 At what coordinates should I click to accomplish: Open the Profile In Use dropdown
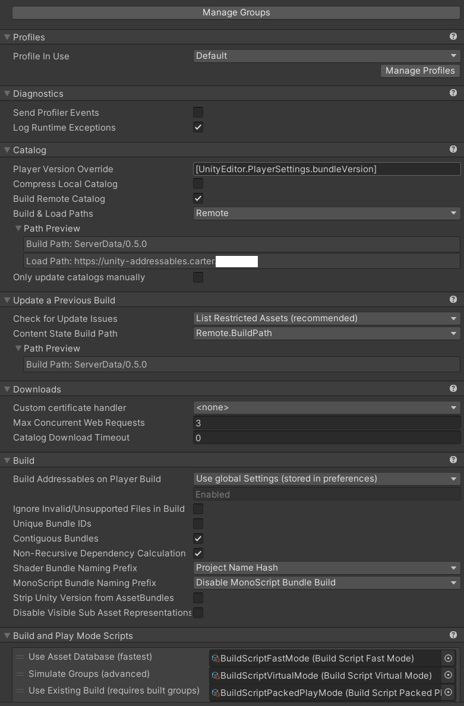click(x=327, y=56)
